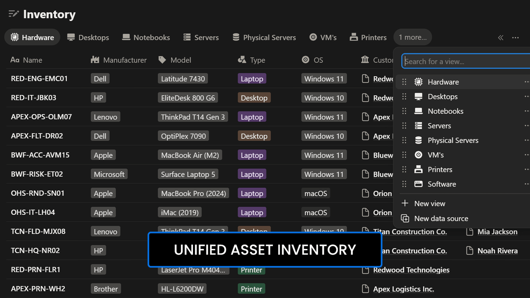Click the Printers icon in dropdown list

click(x=418, y=170)
